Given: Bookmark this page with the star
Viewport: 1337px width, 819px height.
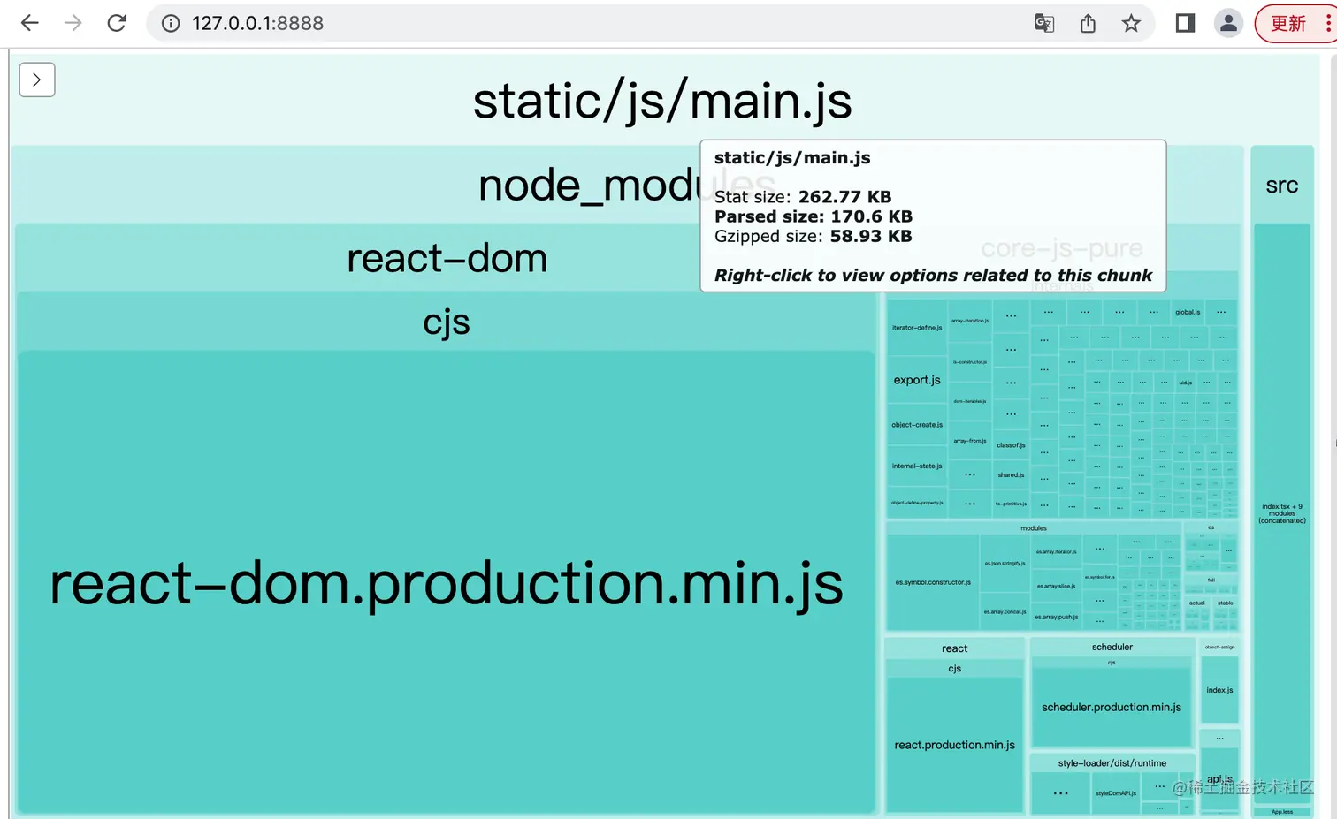Looking at the screenshot, I should tap(1131, 23).
